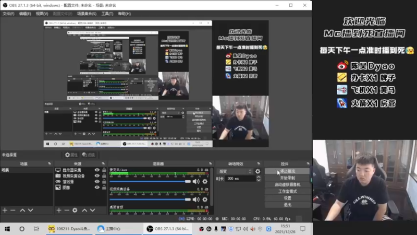Open the 工具(T) menu
Screen dimensions: 417x235
point(107,14)
